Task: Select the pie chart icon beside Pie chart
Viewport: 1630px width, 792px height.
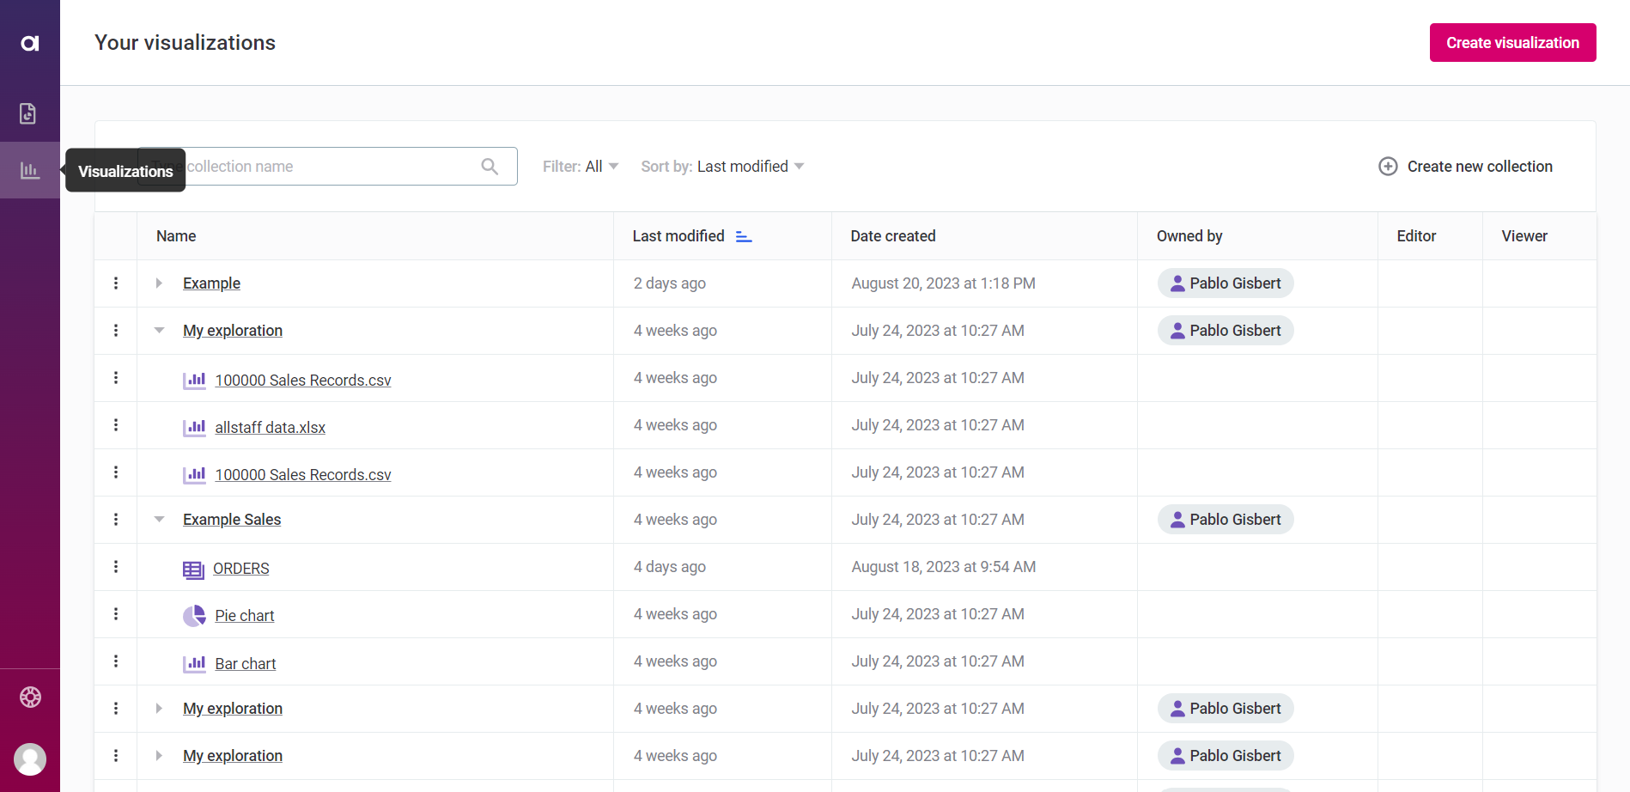Action: pos(194,615)
